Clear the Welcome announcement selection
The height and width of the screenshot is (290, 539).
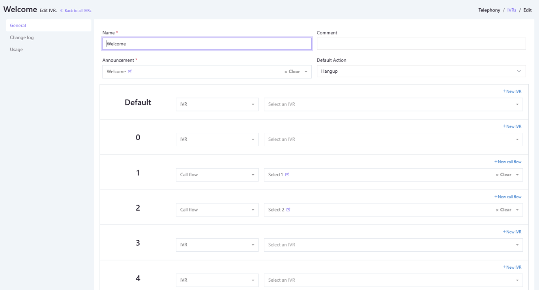[292, 72]
